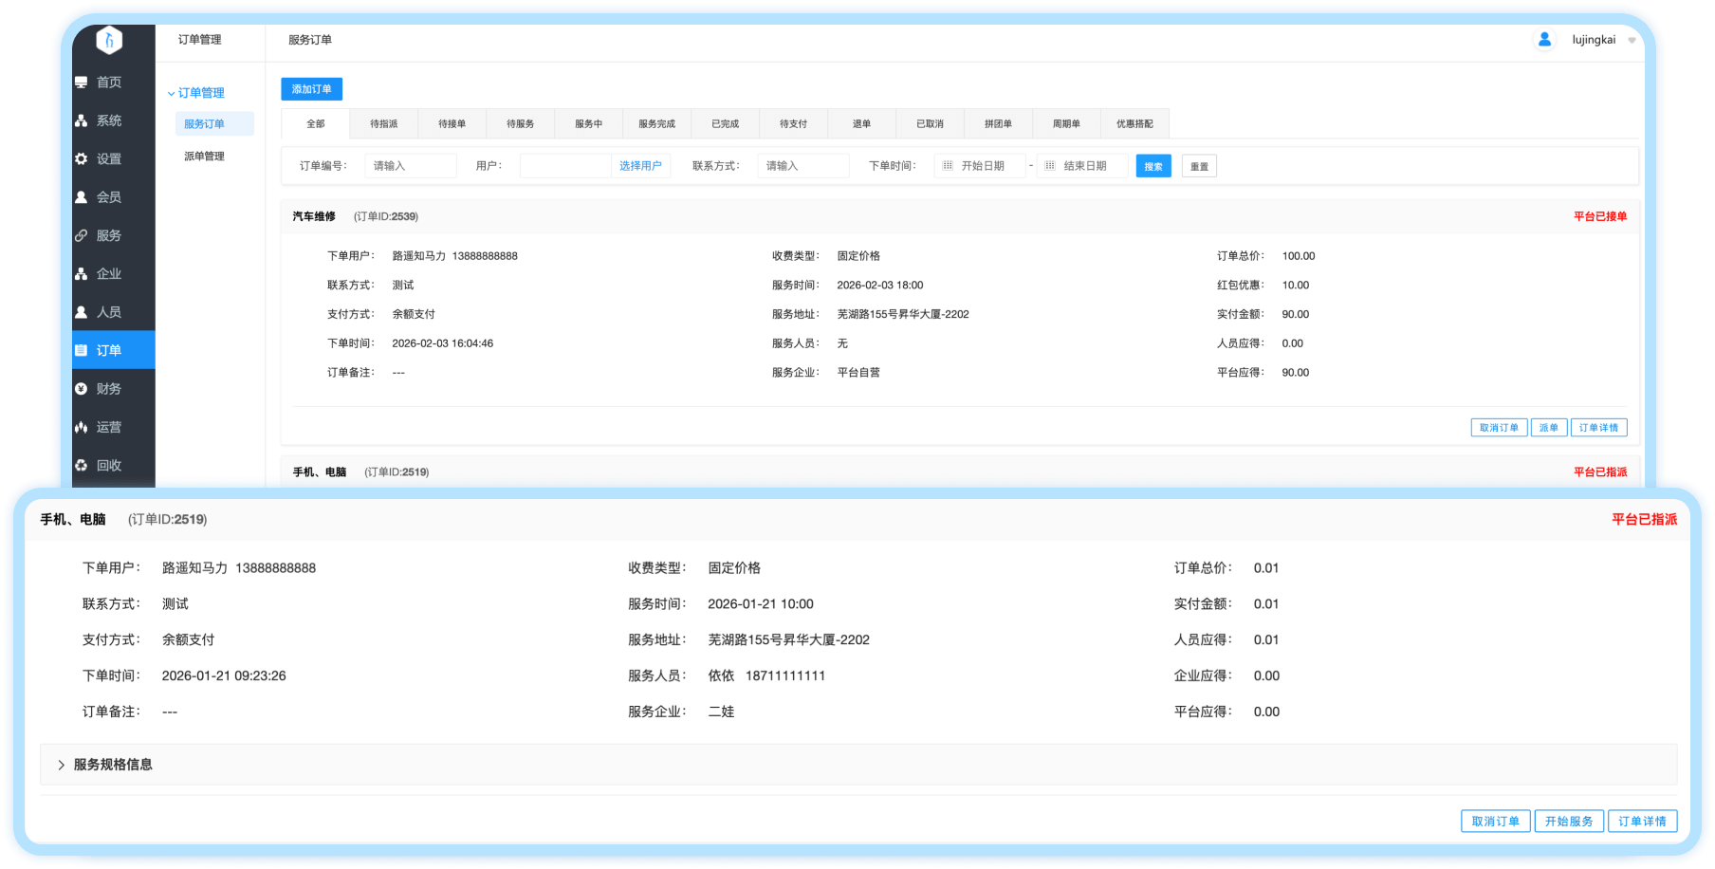Switch to the 已取消 tab

point(930,124)
